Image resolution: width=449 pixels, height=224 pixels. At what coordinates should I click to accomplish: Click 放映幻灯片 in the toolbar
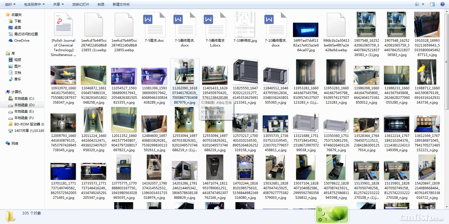tap(81, 4)
